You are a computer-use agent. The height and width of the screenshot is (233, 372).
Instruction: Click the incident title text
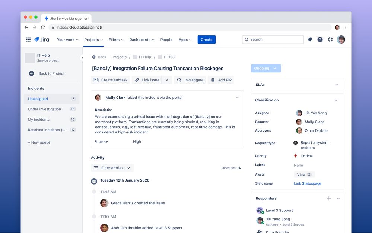158,68
